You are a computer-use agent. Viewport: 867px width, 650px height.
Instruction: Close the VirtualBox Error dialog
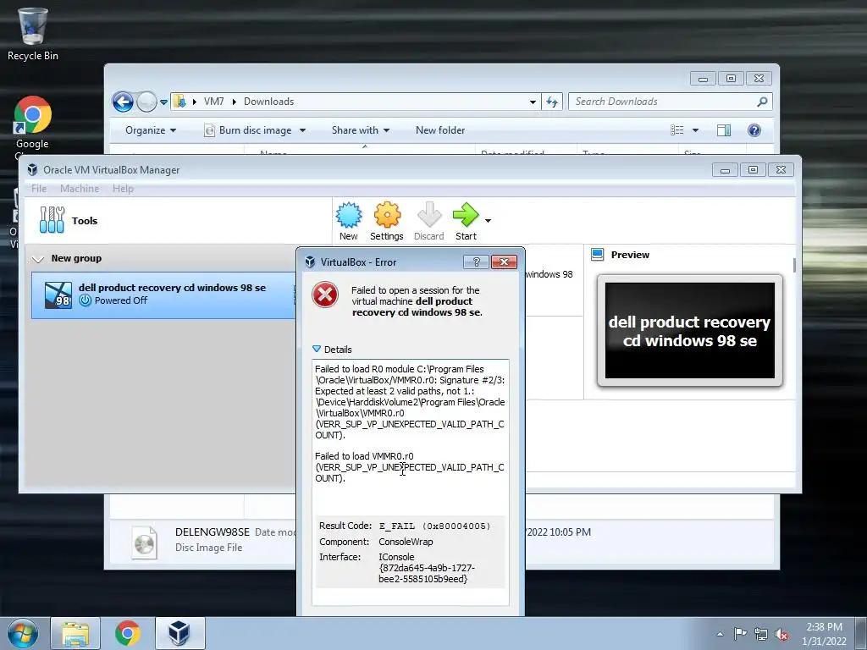click(504, 262)
